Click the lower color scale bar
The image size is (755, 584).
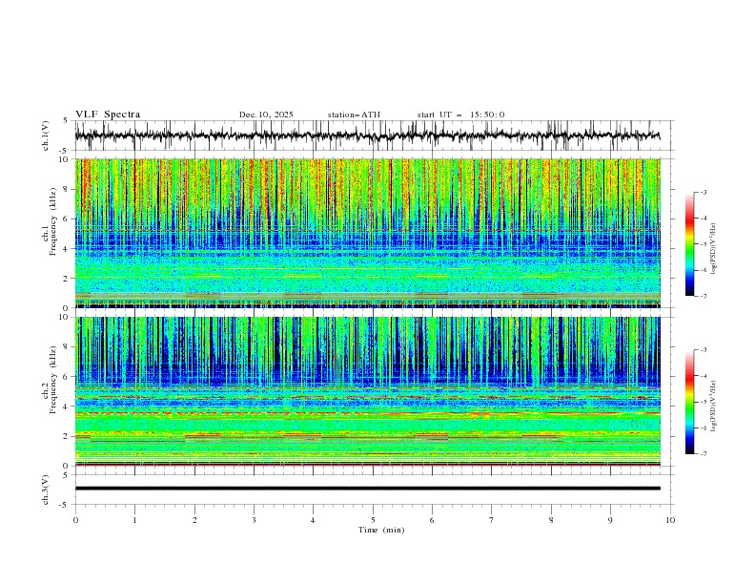pos(689,402)
